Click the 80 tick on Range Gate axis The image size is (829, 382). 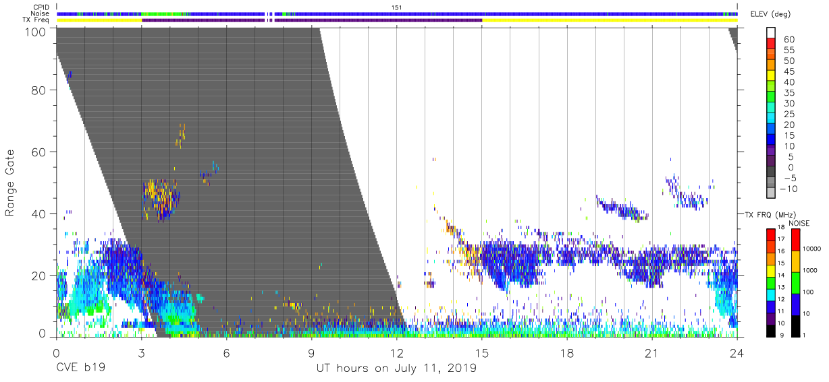(39, 90)
